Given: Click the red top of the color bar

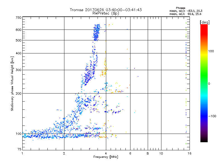Looking at the screenshot, I should (x=204, y=27).
